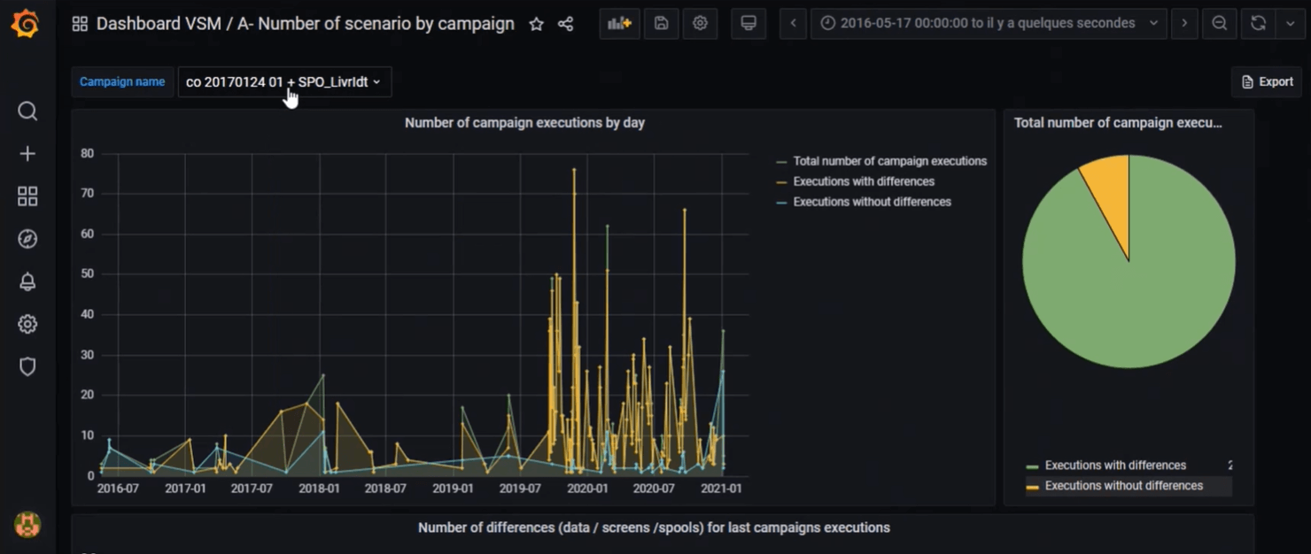
Task: Click the 2021-01 x-axis label
Action: pyautogui.click(x=721, y=488)
